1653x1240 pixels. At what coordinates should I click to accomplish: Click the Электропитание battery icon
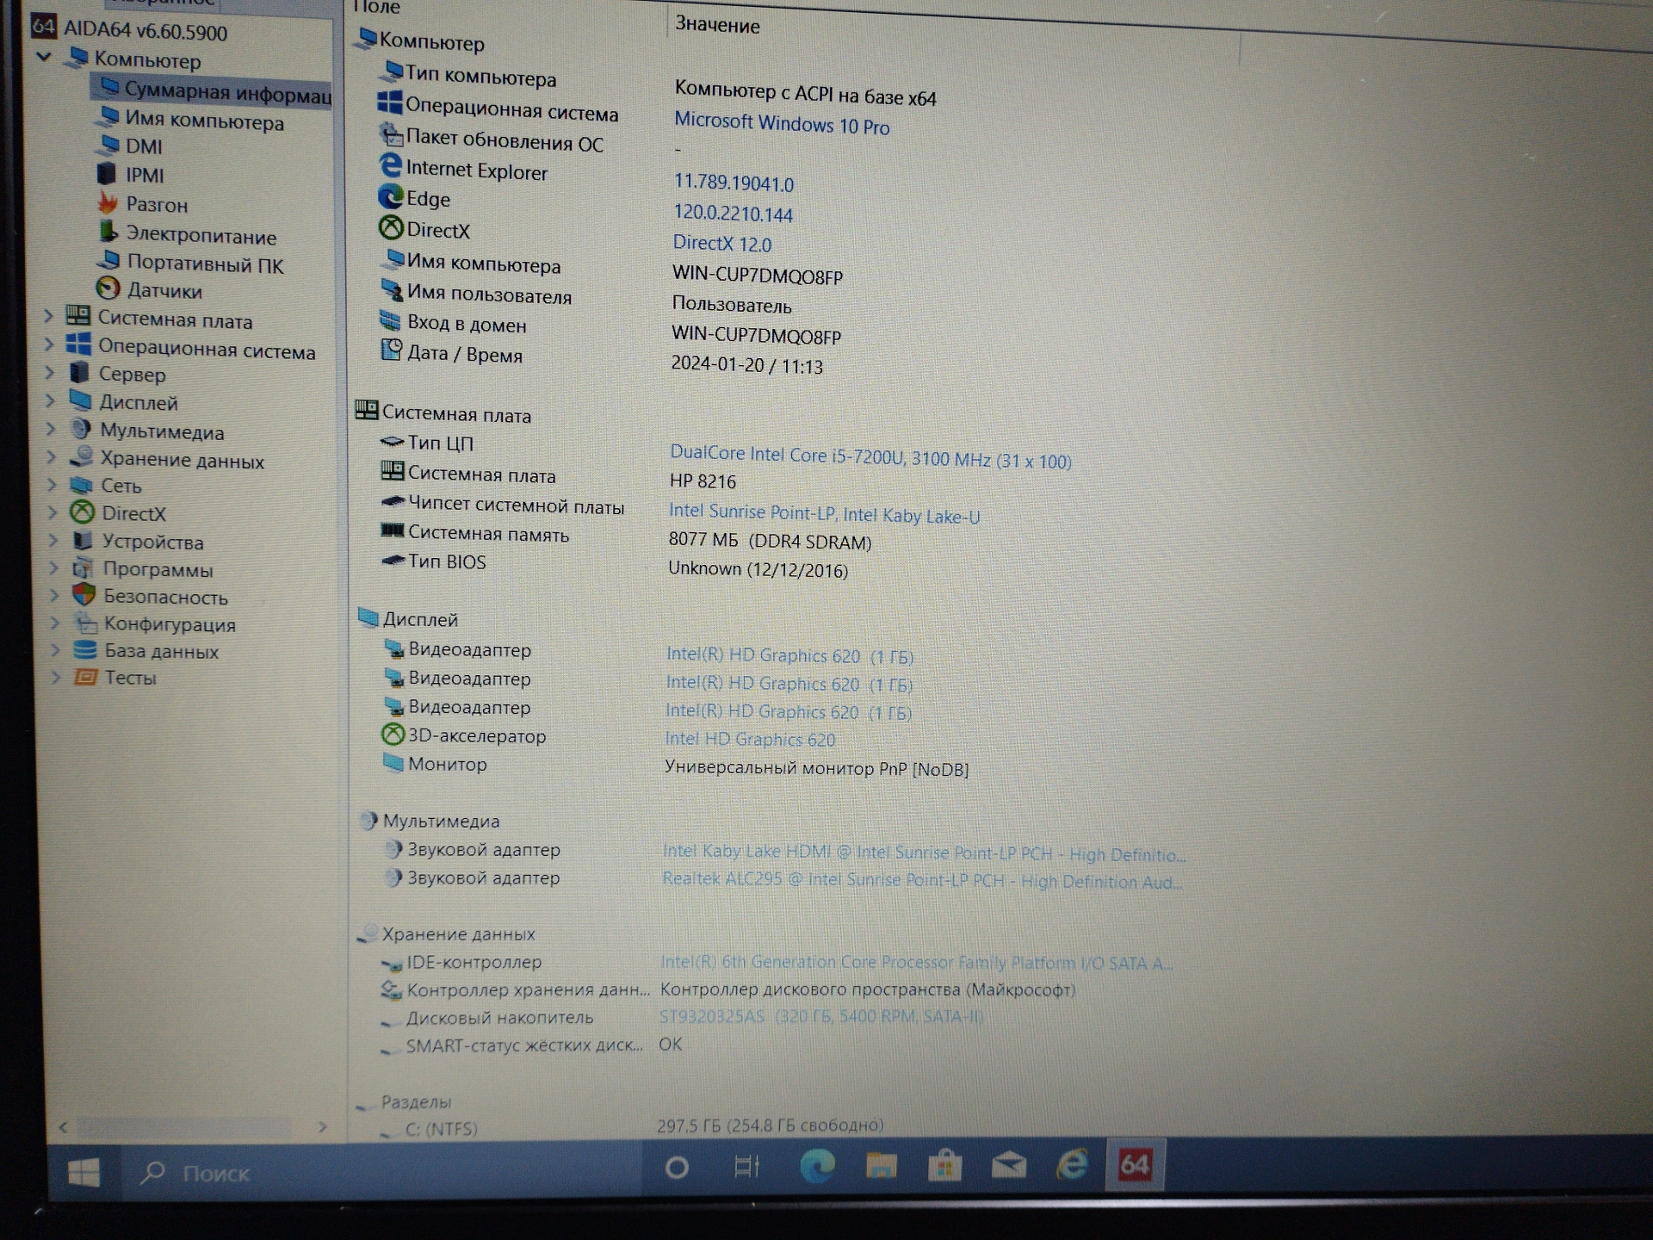(108, 232)
